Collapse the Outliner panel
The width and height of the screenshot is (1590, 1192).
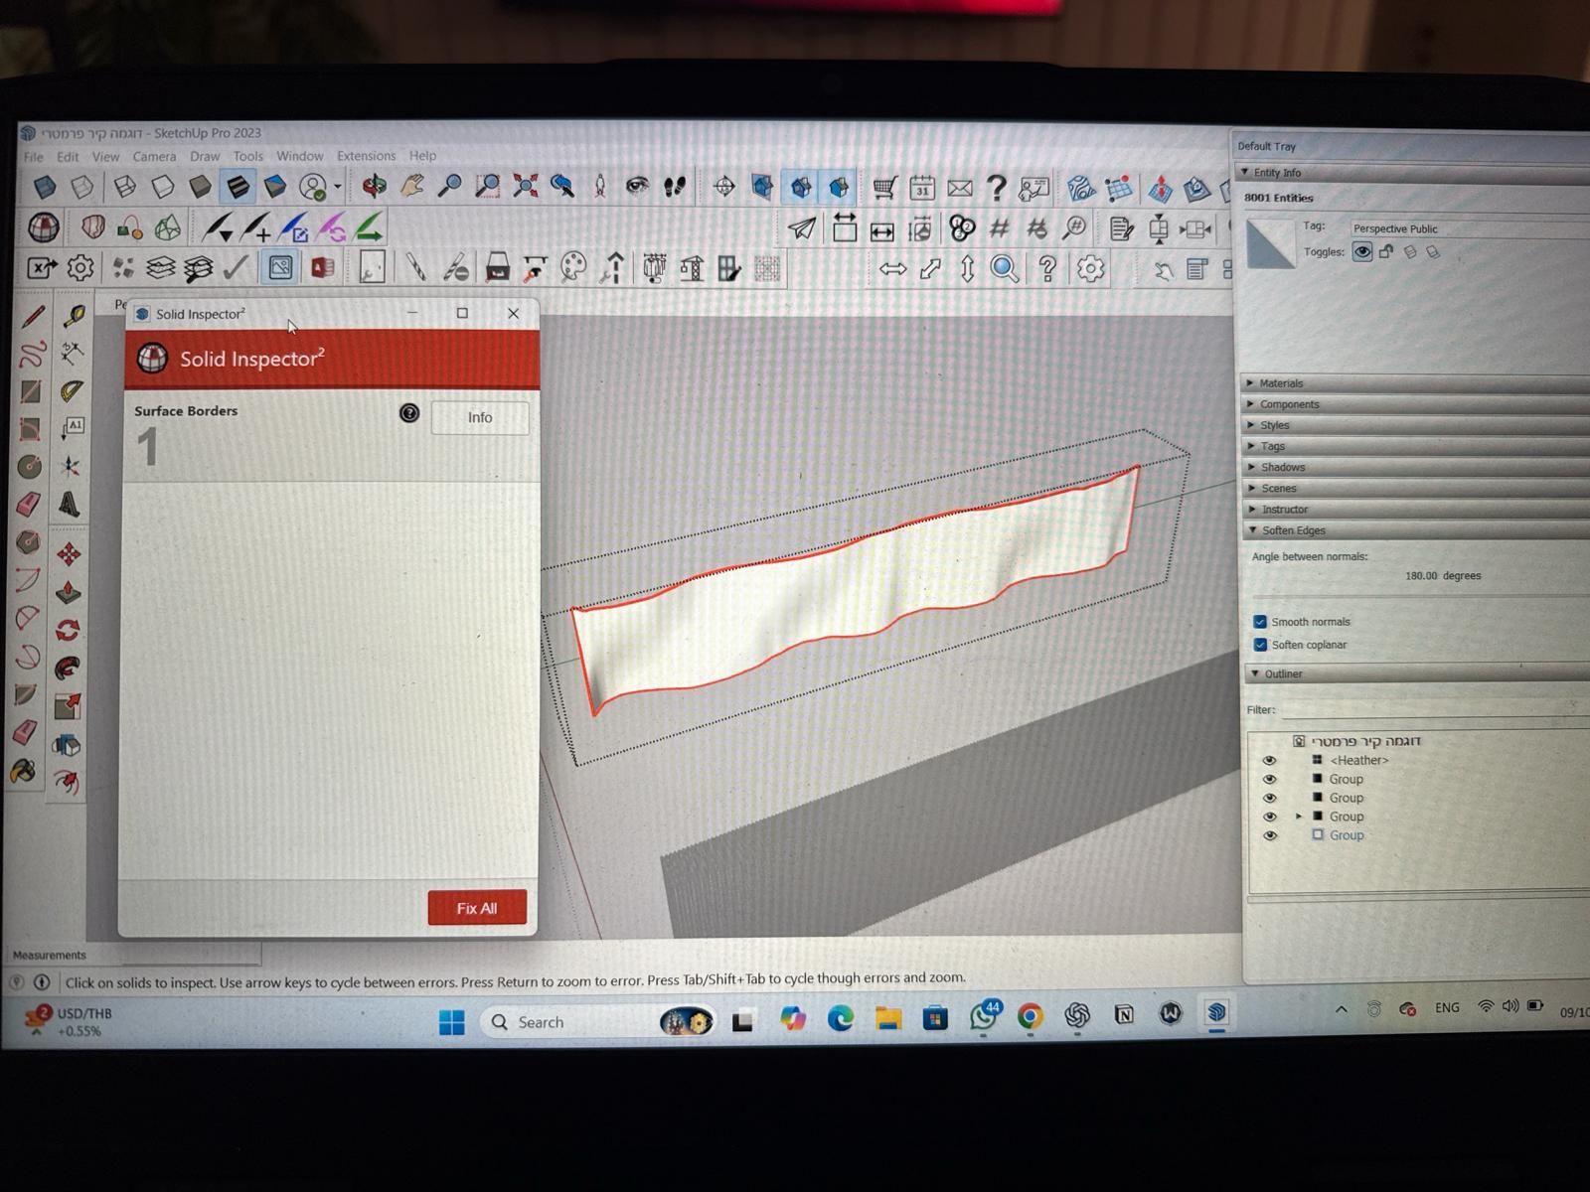1282,673
